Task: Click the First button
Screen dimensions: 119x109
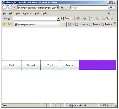Action: [12, 65]
